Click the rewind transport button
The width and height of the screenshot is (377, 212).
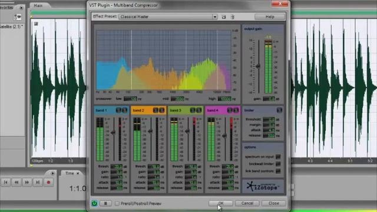16,183
